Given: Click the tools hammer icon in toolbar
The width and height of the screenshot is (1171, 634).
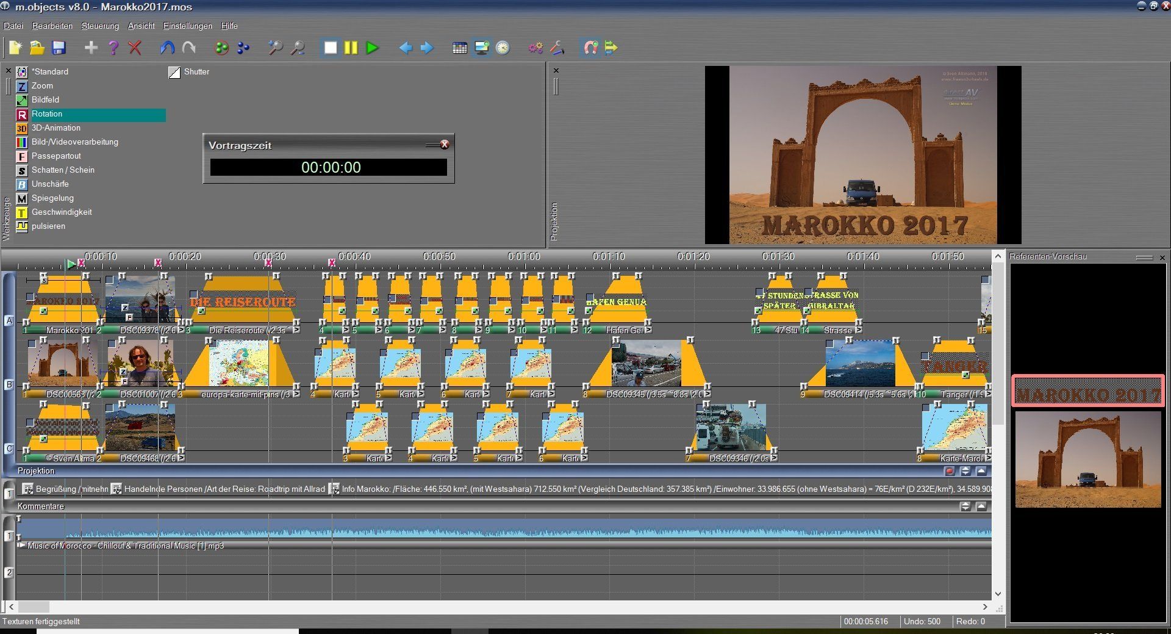Looking at the screenshot, I should 557,48.
